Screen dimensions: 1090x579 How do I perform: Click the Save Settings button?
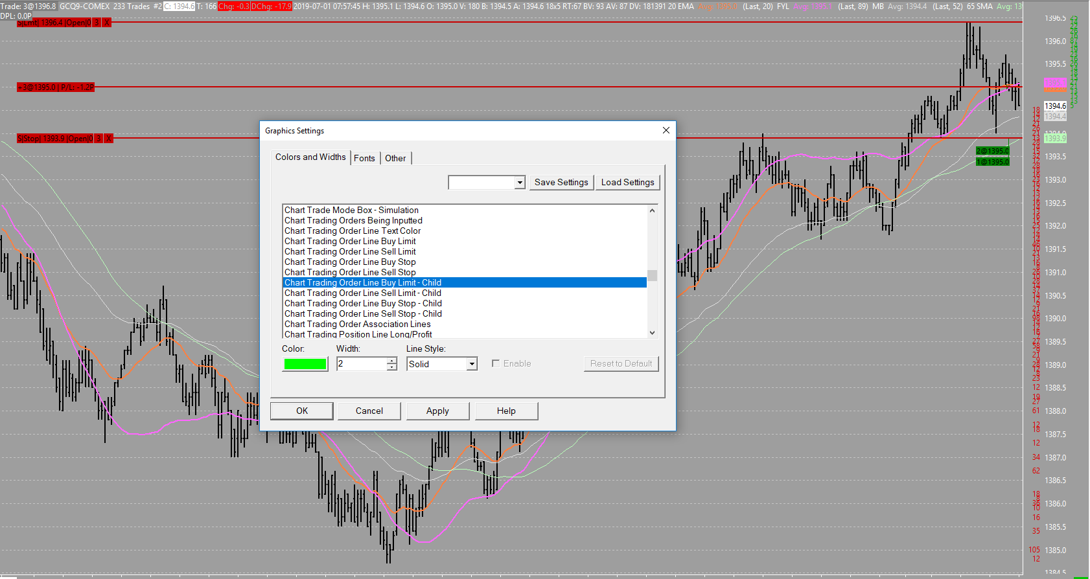tap(561, 183)
